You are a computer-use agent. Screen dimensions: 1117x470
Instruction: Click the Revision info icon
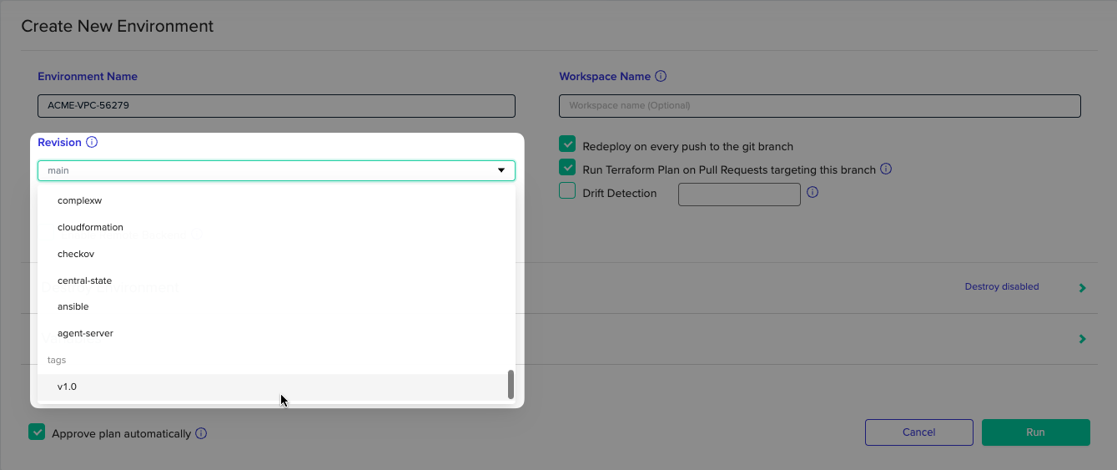tap(92, 143)
